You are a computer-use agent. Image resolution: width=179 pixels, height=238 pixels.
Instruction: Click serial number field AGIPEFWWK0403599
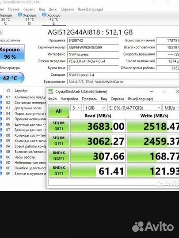tap(93, 47)
